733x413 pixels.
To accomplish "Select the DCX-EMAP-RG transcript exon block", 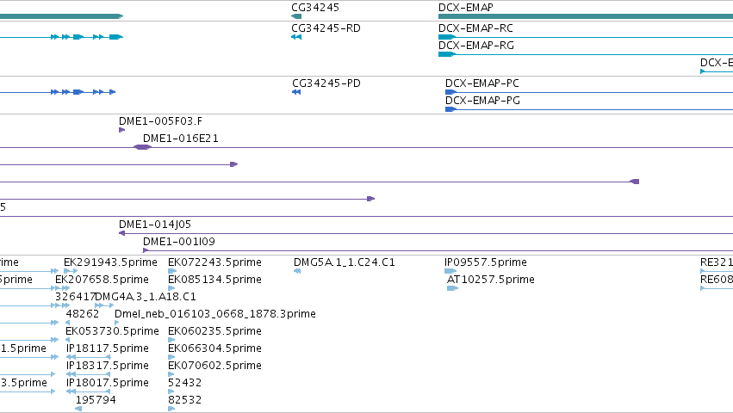I will [446, 54].
